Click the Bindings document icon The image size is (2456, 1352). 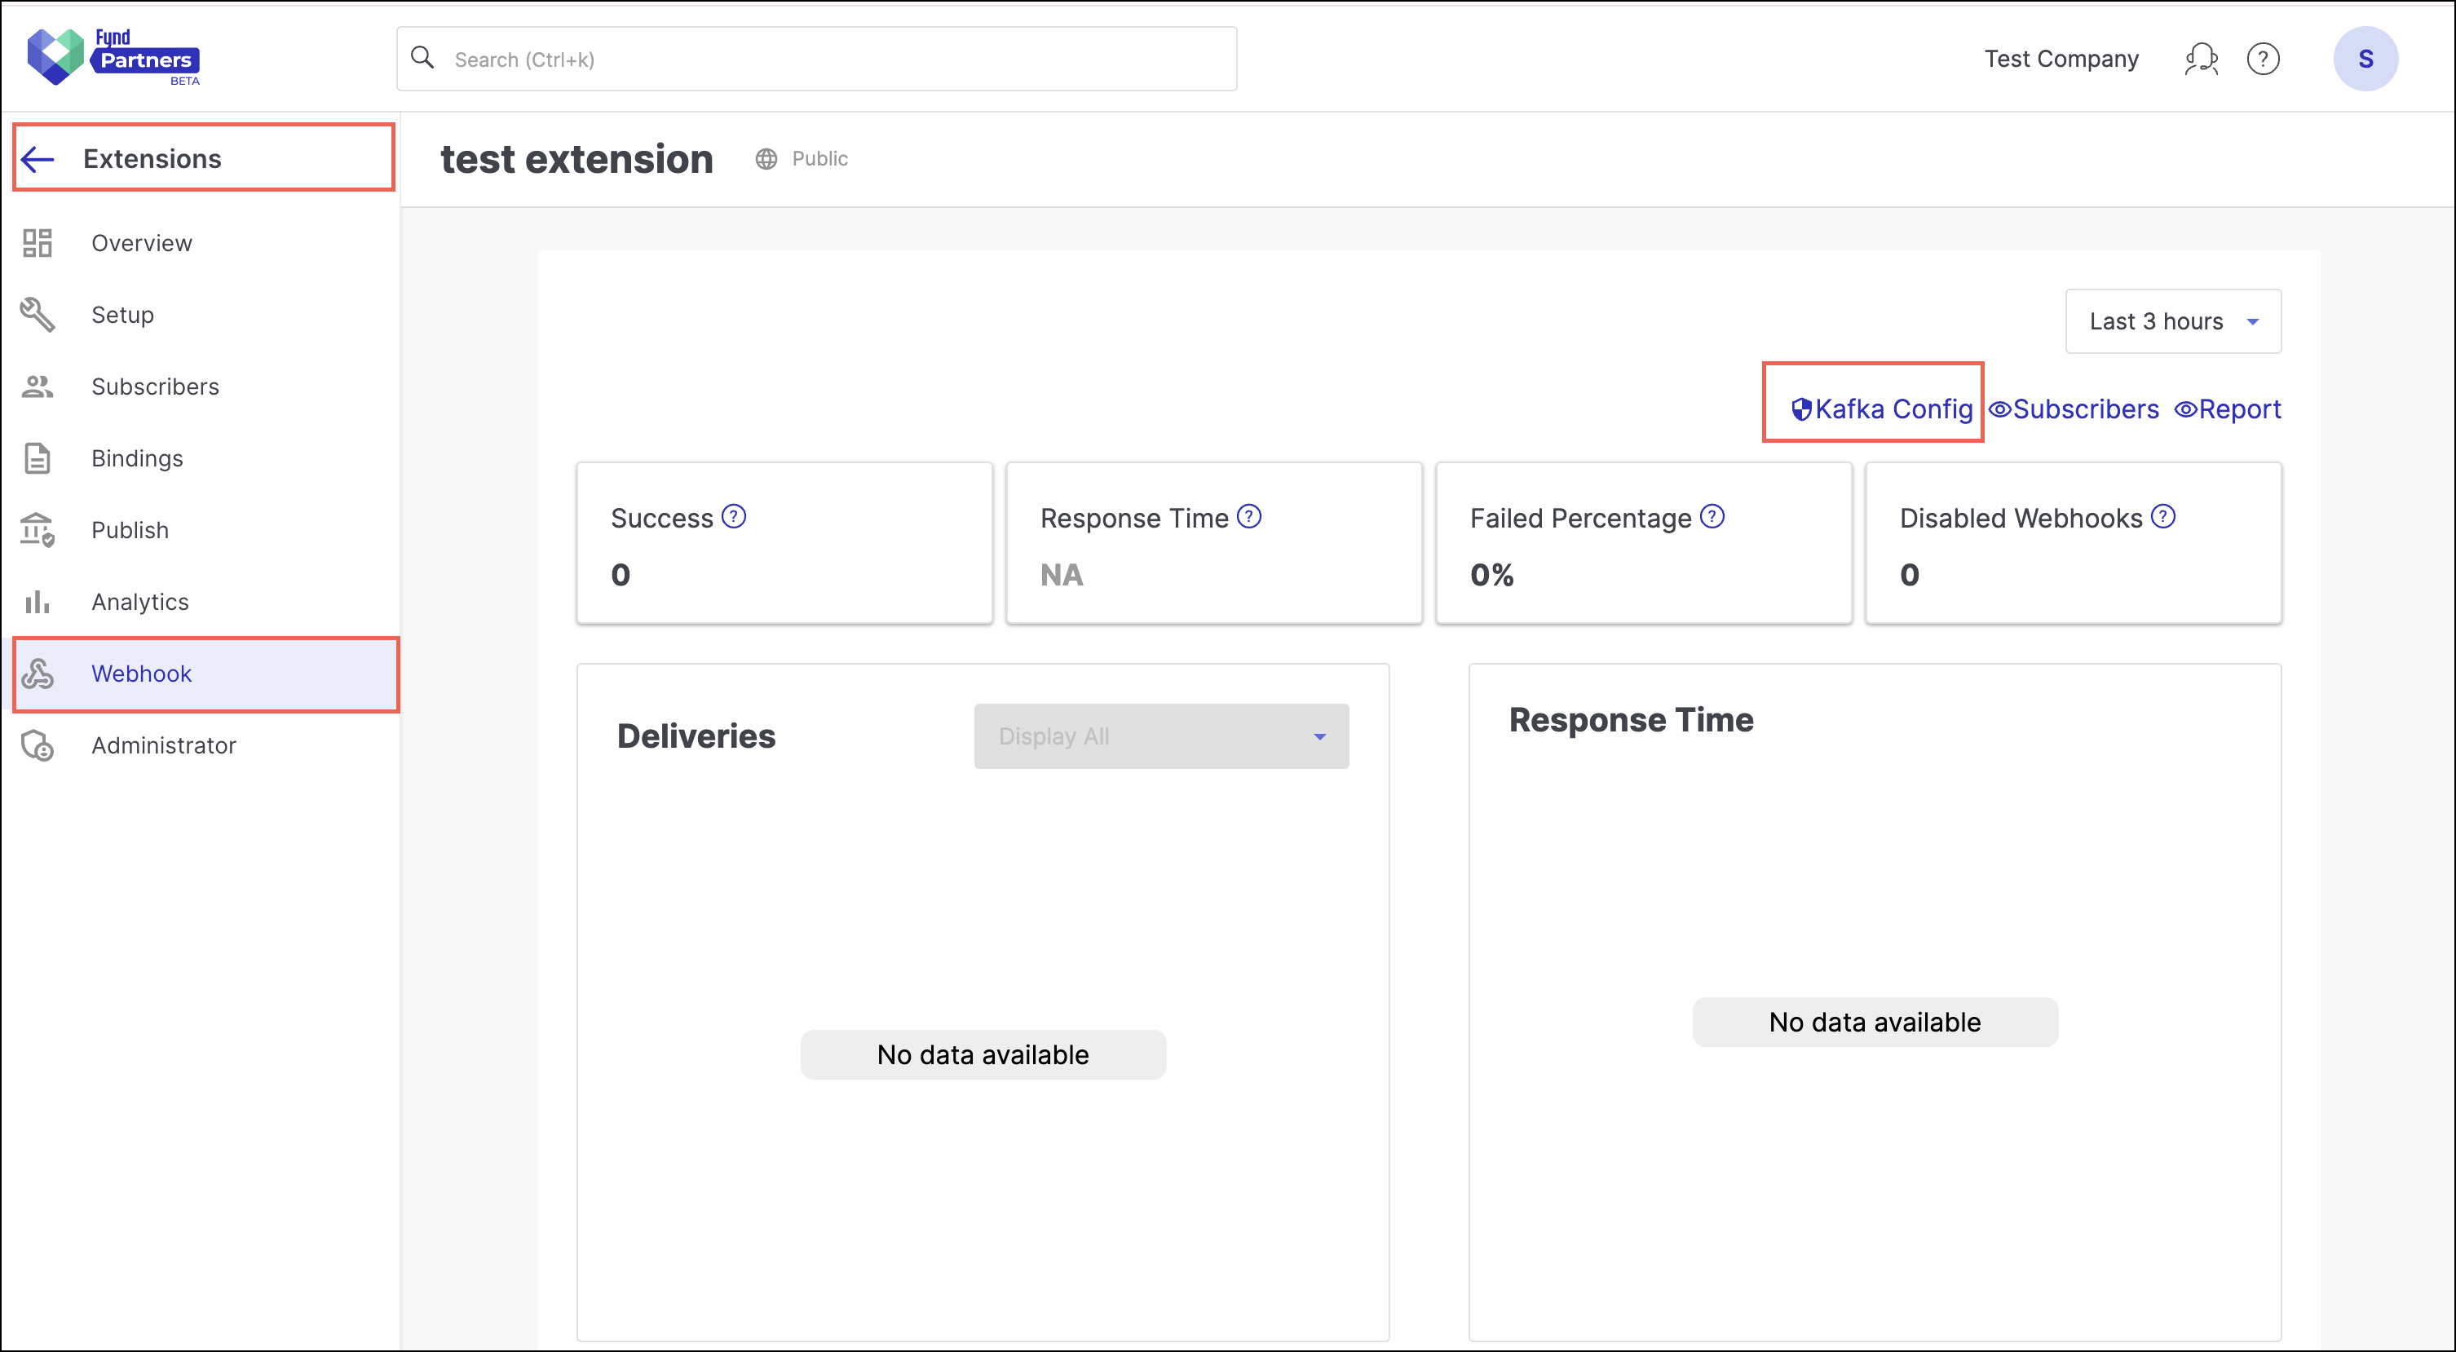(x=38, y=457)
